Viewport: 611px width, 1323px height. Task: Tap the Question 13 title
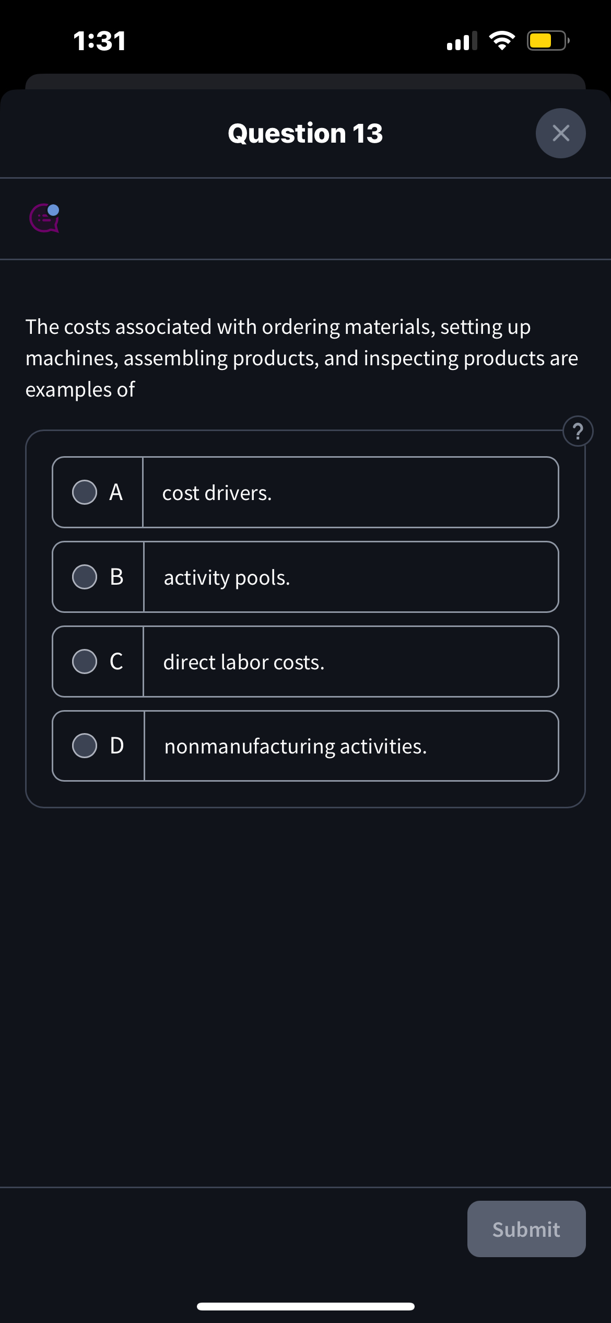305,133
